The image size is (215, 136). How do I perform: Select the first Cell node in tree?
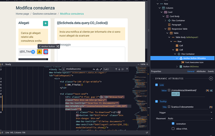181,46
